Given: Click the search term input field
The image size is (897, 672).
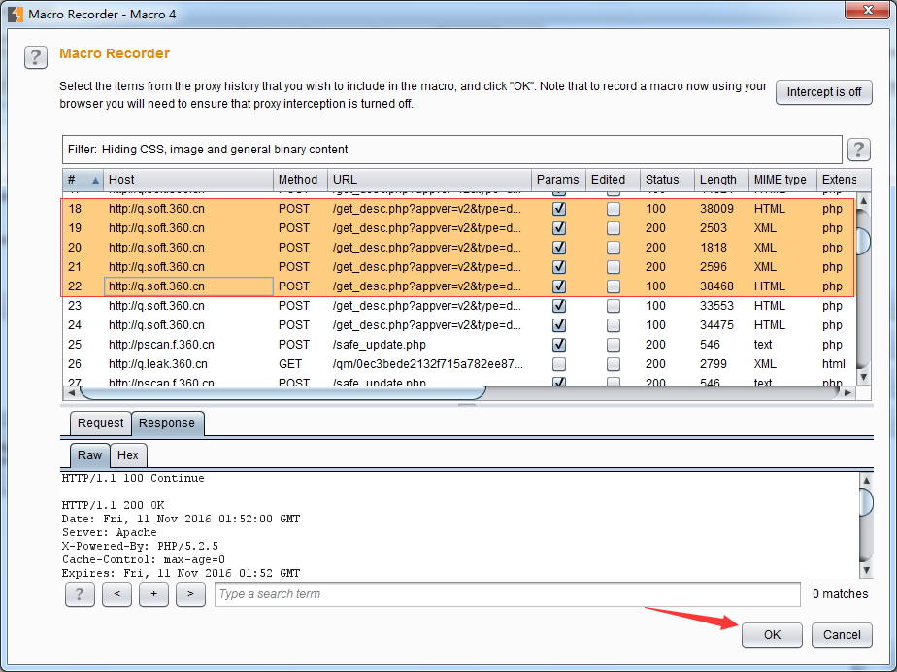Looking at the screenshot, I should click(507, 594).
